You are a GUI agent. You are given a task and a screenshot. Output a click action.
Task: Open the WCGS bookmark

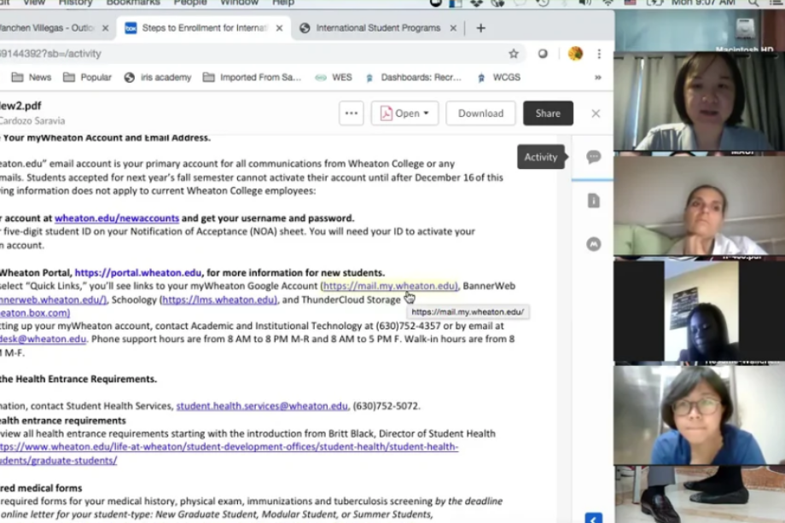coord(498,78)
